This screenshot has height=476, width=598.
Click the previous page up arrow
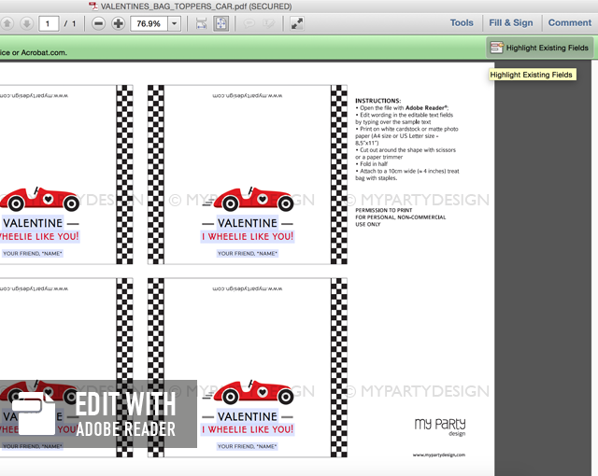[7, 23]
